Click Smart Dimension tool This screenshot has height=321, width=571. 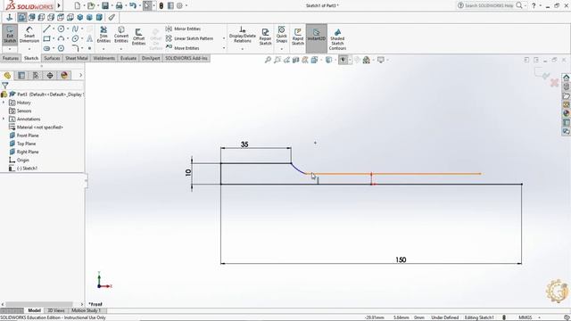(29, 35)
